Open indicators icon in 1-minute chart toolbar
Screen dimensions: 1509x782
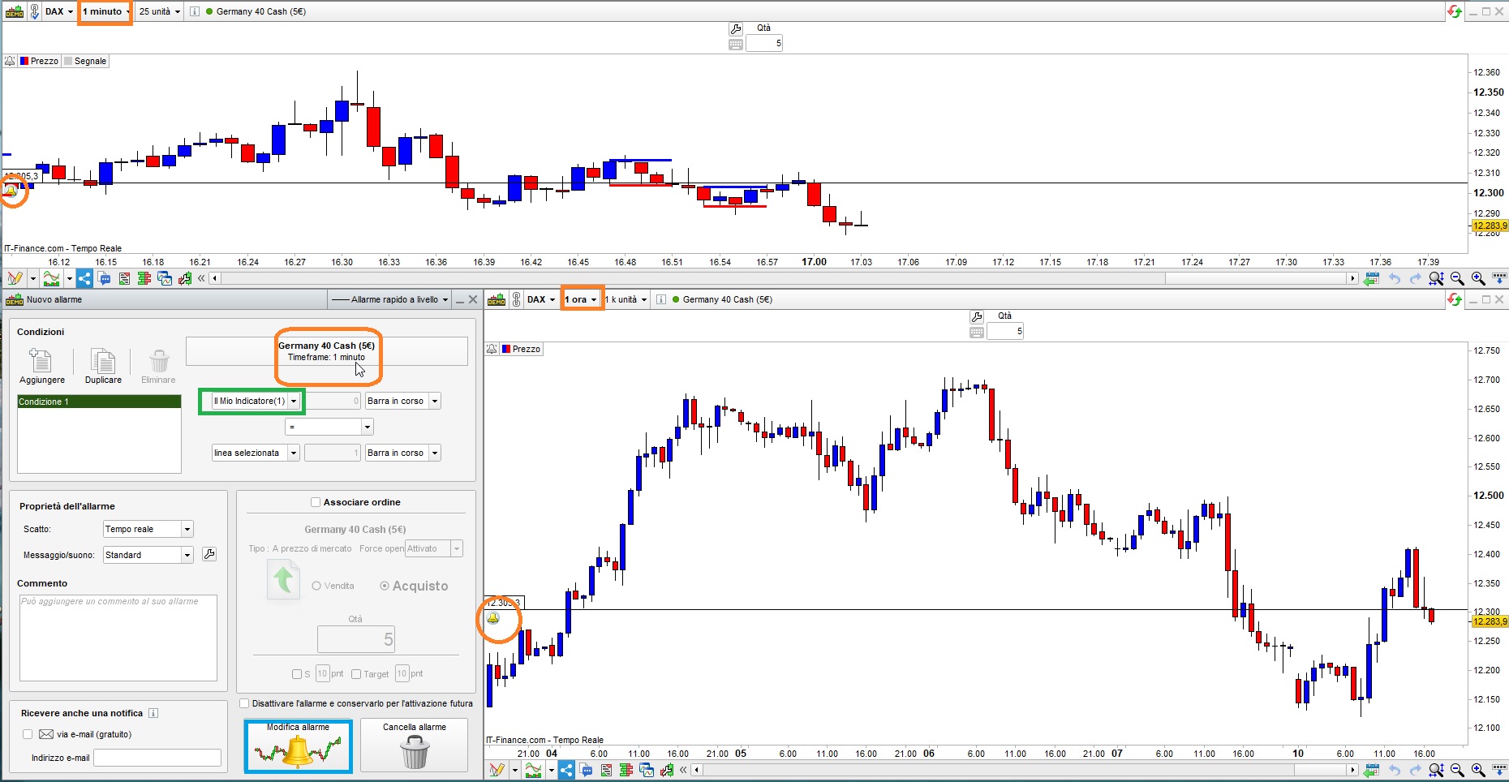pyautogui.click(x=51, y=278)
